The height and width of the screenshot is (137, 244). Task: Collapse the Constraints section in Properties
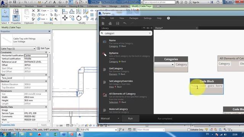46,53
